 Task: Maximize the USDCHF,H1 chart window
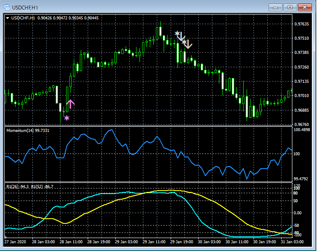tap(290, 7)
